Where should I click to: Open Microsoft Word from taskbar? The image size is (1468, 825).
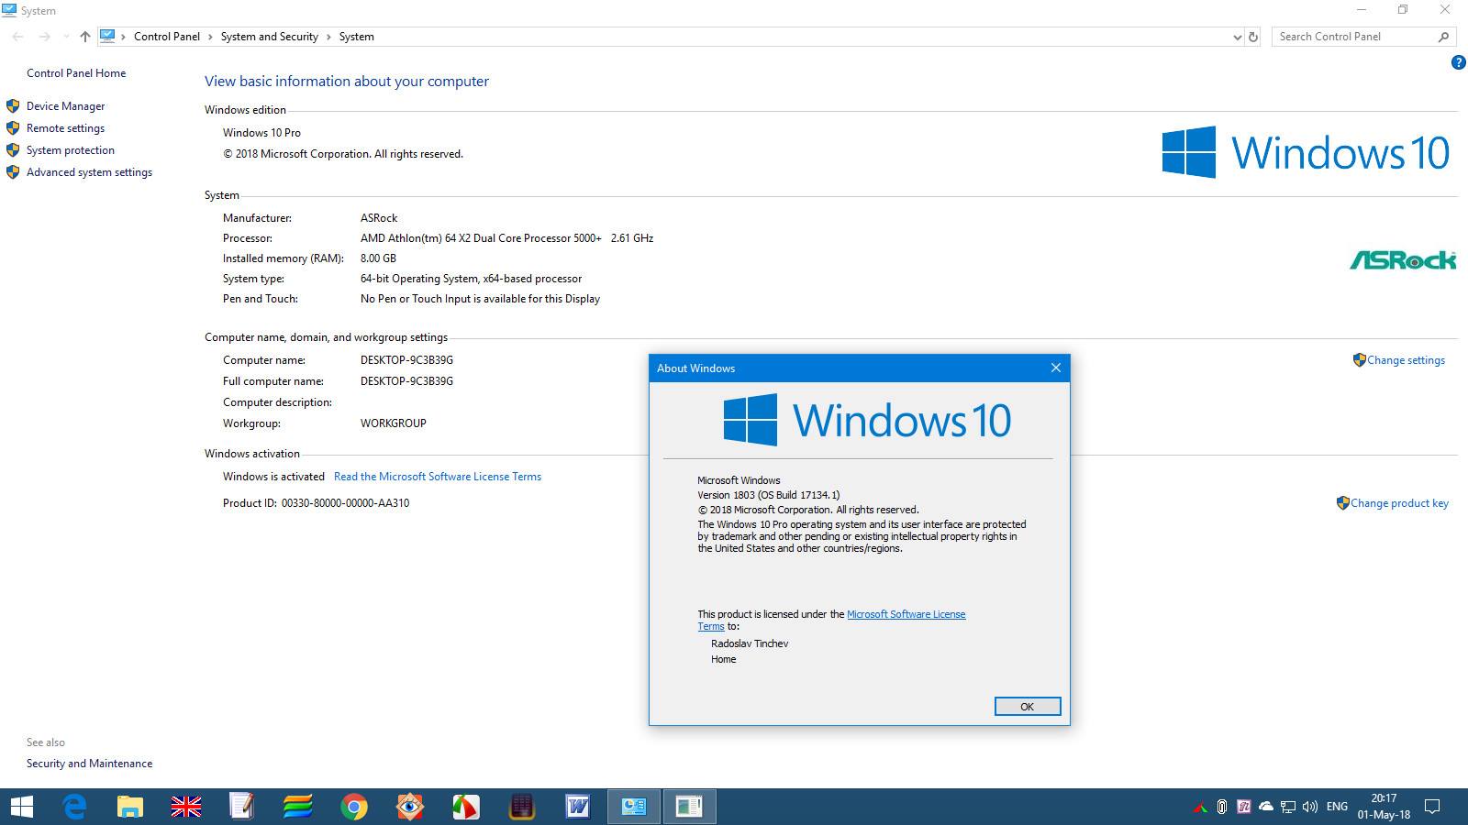[x=577, y=807]
